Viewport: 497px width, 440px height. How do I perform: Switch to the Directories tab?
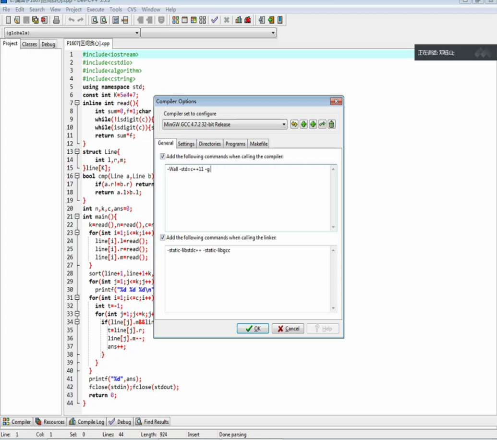click(x=210, y=144)
